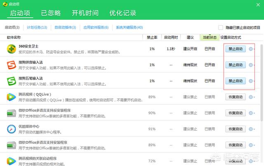Viewport: 264px width, 166px height.
Task: Click the 优酷媒体中心 icon
Action: (12, 129)
